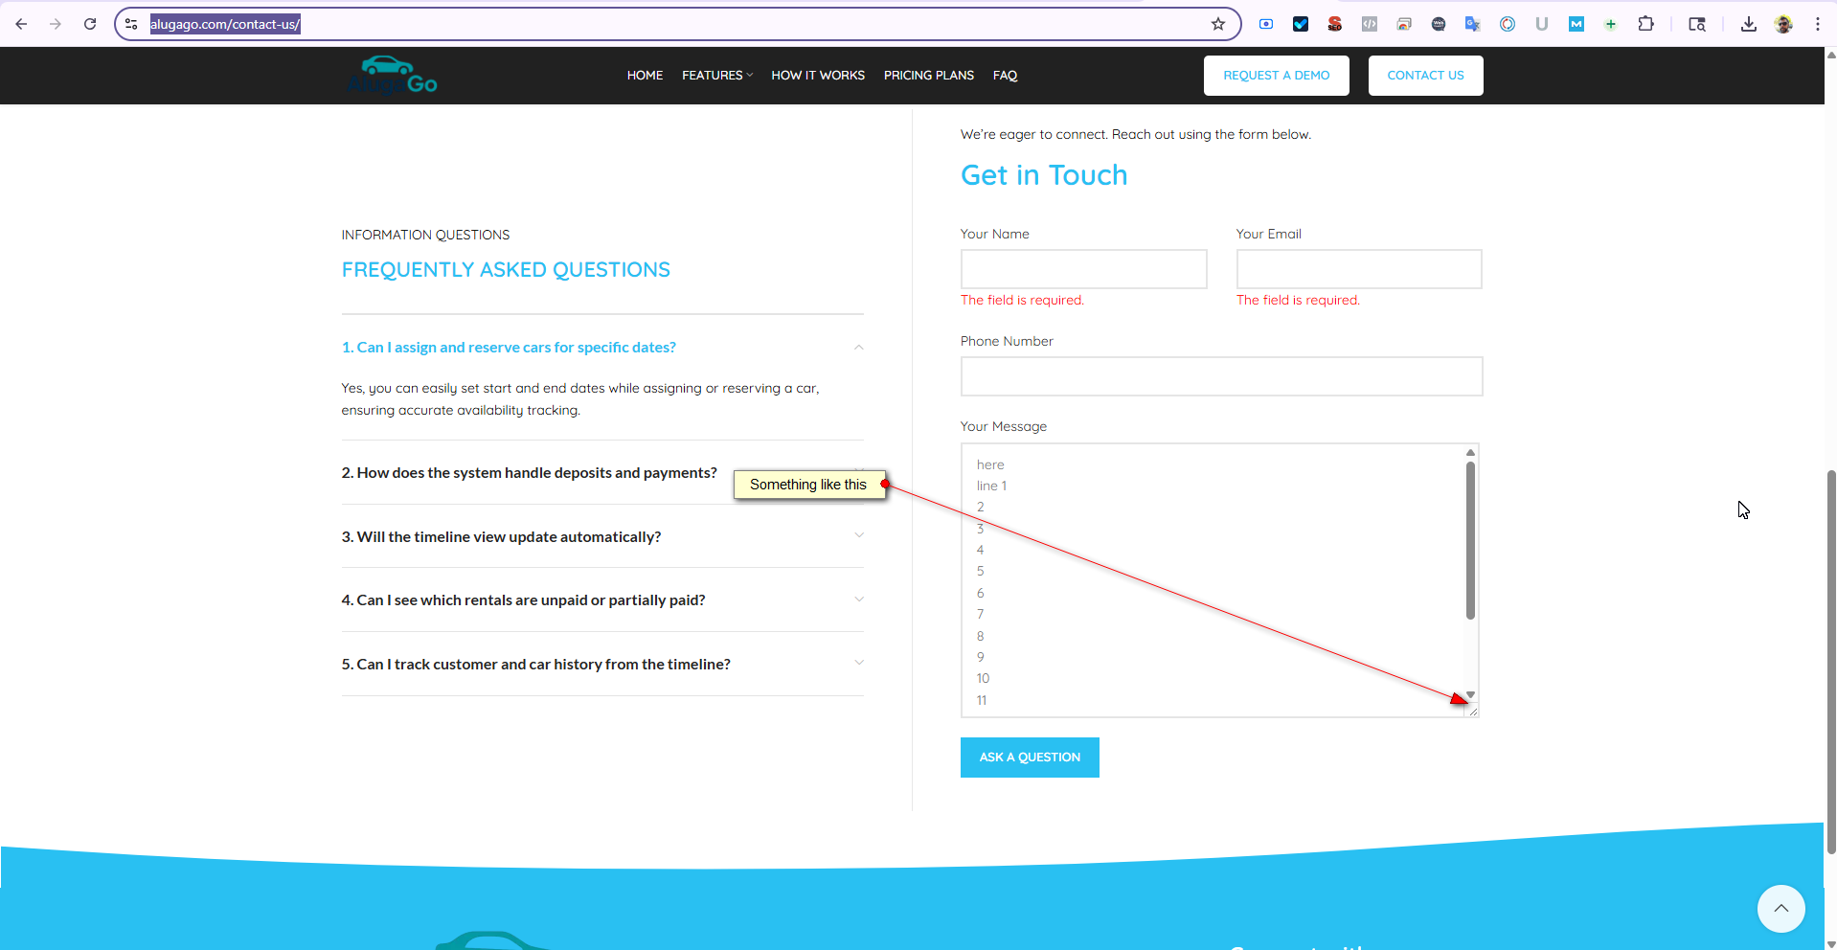The width and height of the screenshot is (1837, 950).
Task: Click the red SEO extension icon
Action: [1334, 24]
